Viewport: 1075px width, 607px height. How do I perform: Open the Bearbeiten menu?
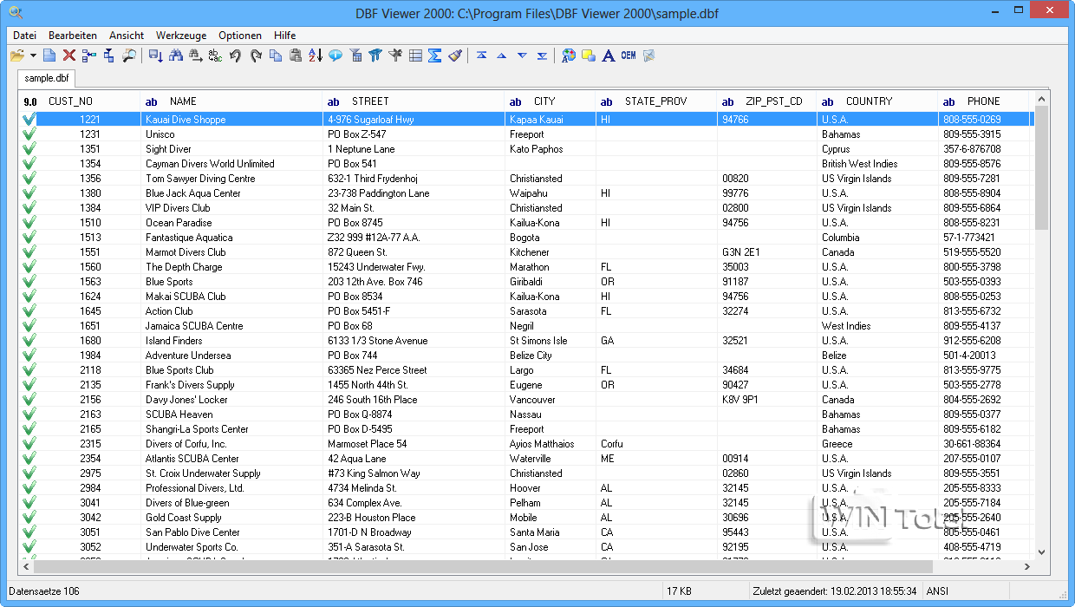tap(72, 36)
